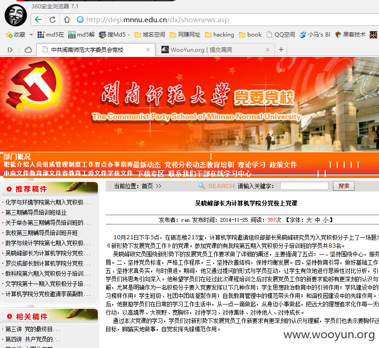Screen dimensions: 379x348
Task: Open 第三讲 党的最终目 related article
Action: coord(32,329)
